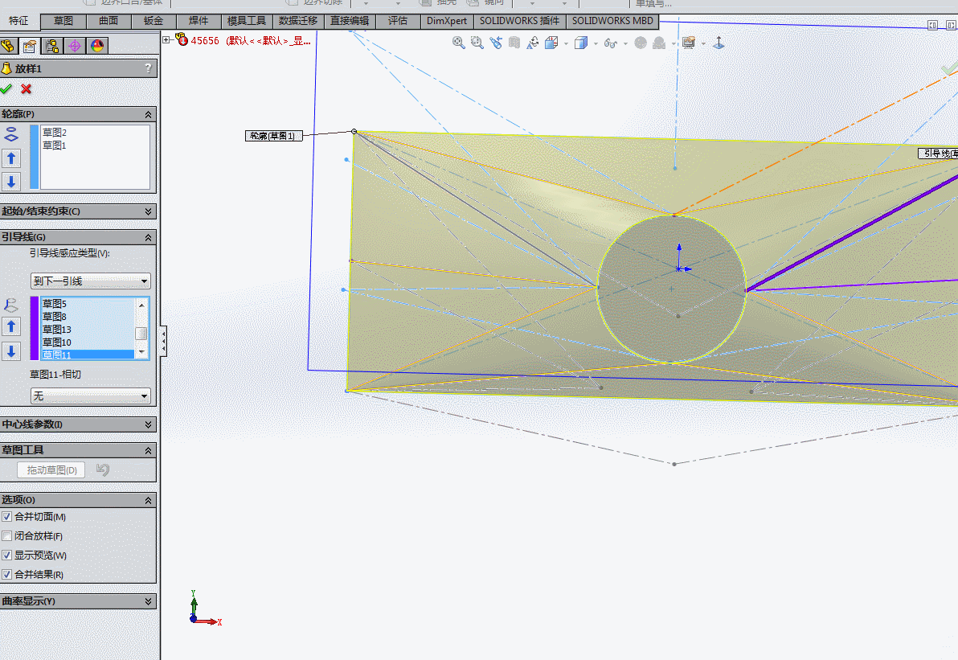Screen dimensions: 958x660
Task: Click the 拖动草图(D) button
Action: pyautogui.click(x=51, y=470)
